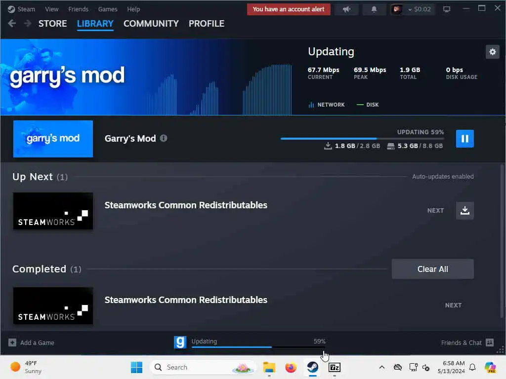Viewport: 506px width, 379px height.
Task: Open Friends & Chat
Action: (x=467, y=342)
